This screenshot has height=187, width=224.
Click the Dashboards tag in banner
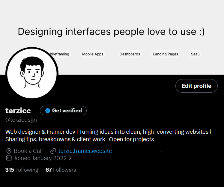coord(130,54)
